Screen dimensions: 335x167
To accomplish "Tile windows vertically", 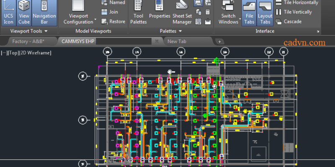I will [x=294, y=12].
